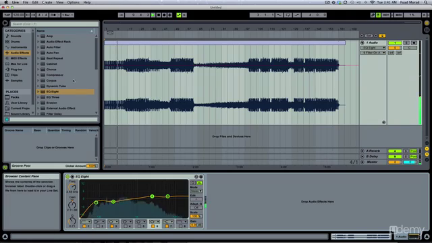
Task: Select the Dynamic Tube device row
Action: click(65, 86)
